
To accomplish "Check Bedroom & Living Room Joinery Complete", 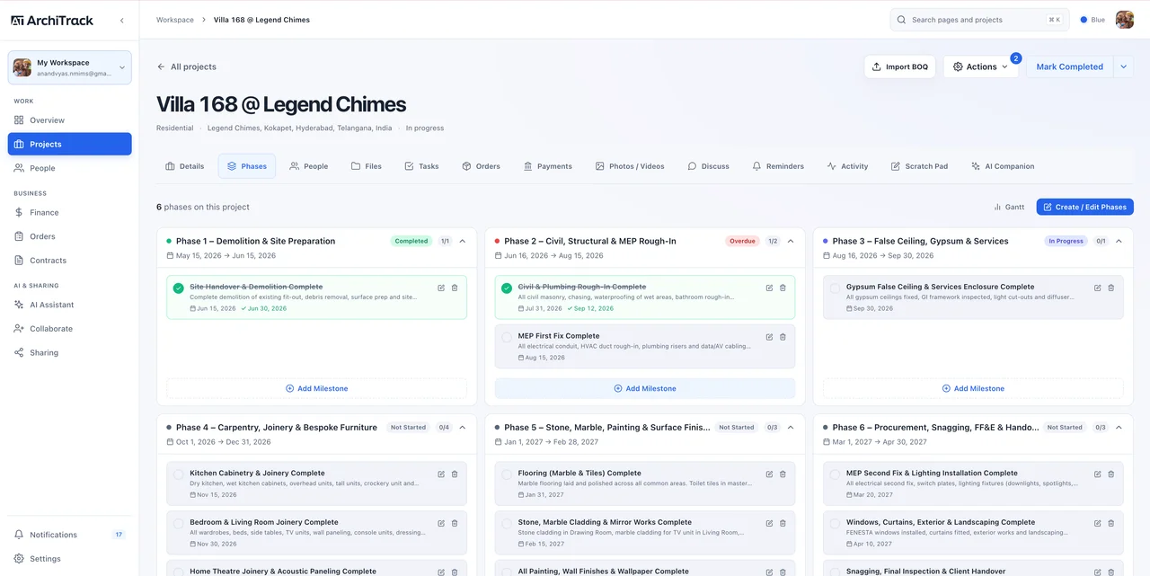I will [179, 524].
